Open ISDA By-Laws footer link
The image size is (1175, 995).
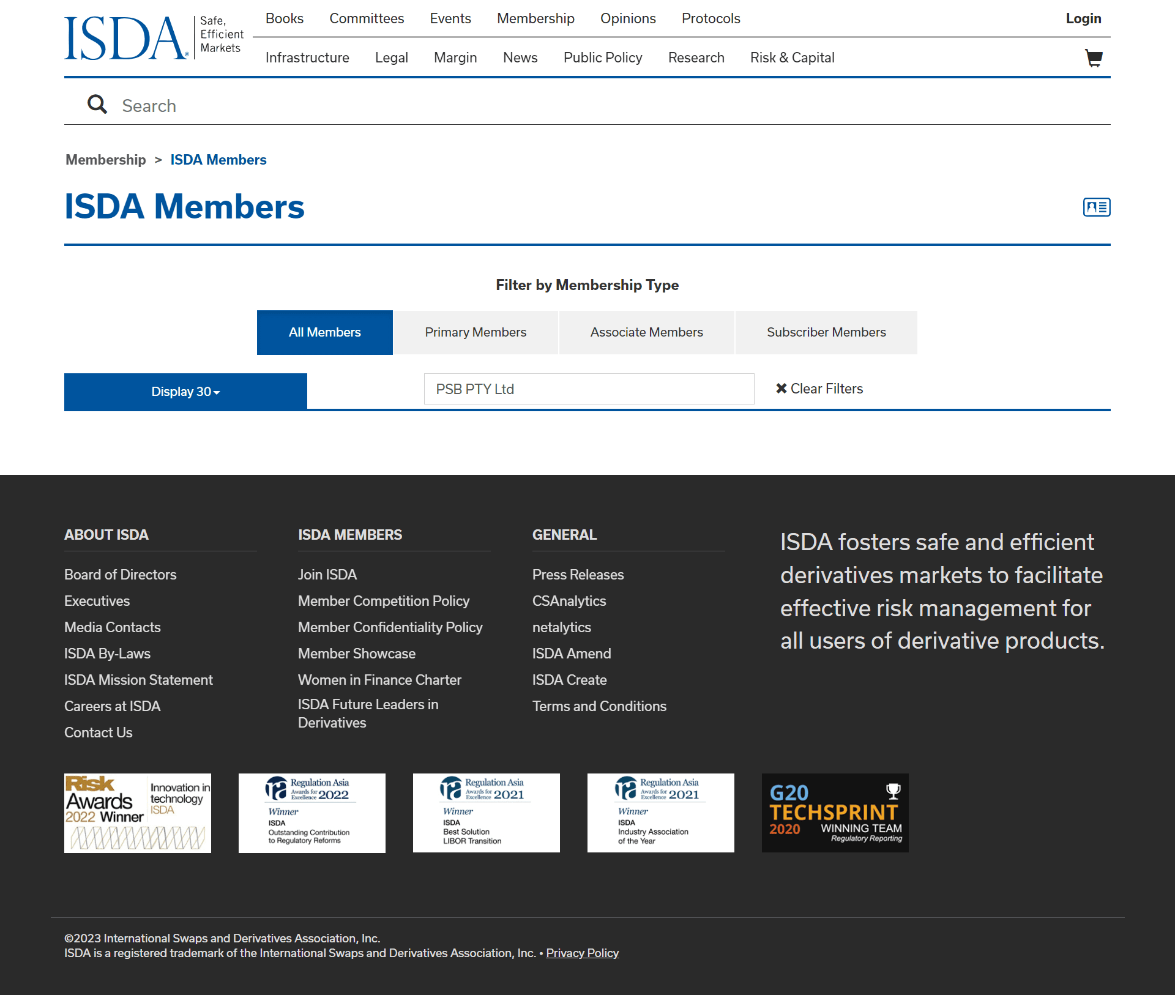[x=108, y=654]
